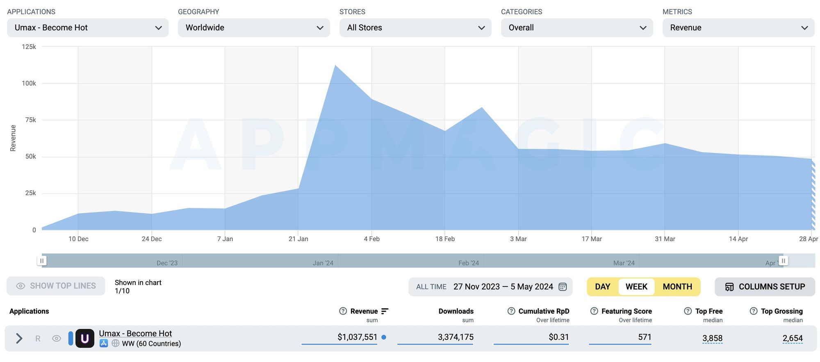Open the Geography dropdown set to Worldwide
The width and height of the screenshot is (820, 362).
point(254,27)
